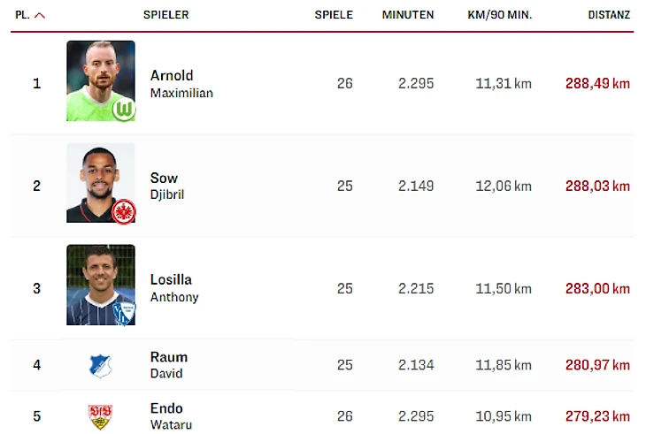
Task: Open Raum David player profile link
Action: pyautogui.click(x=168, y=364)
